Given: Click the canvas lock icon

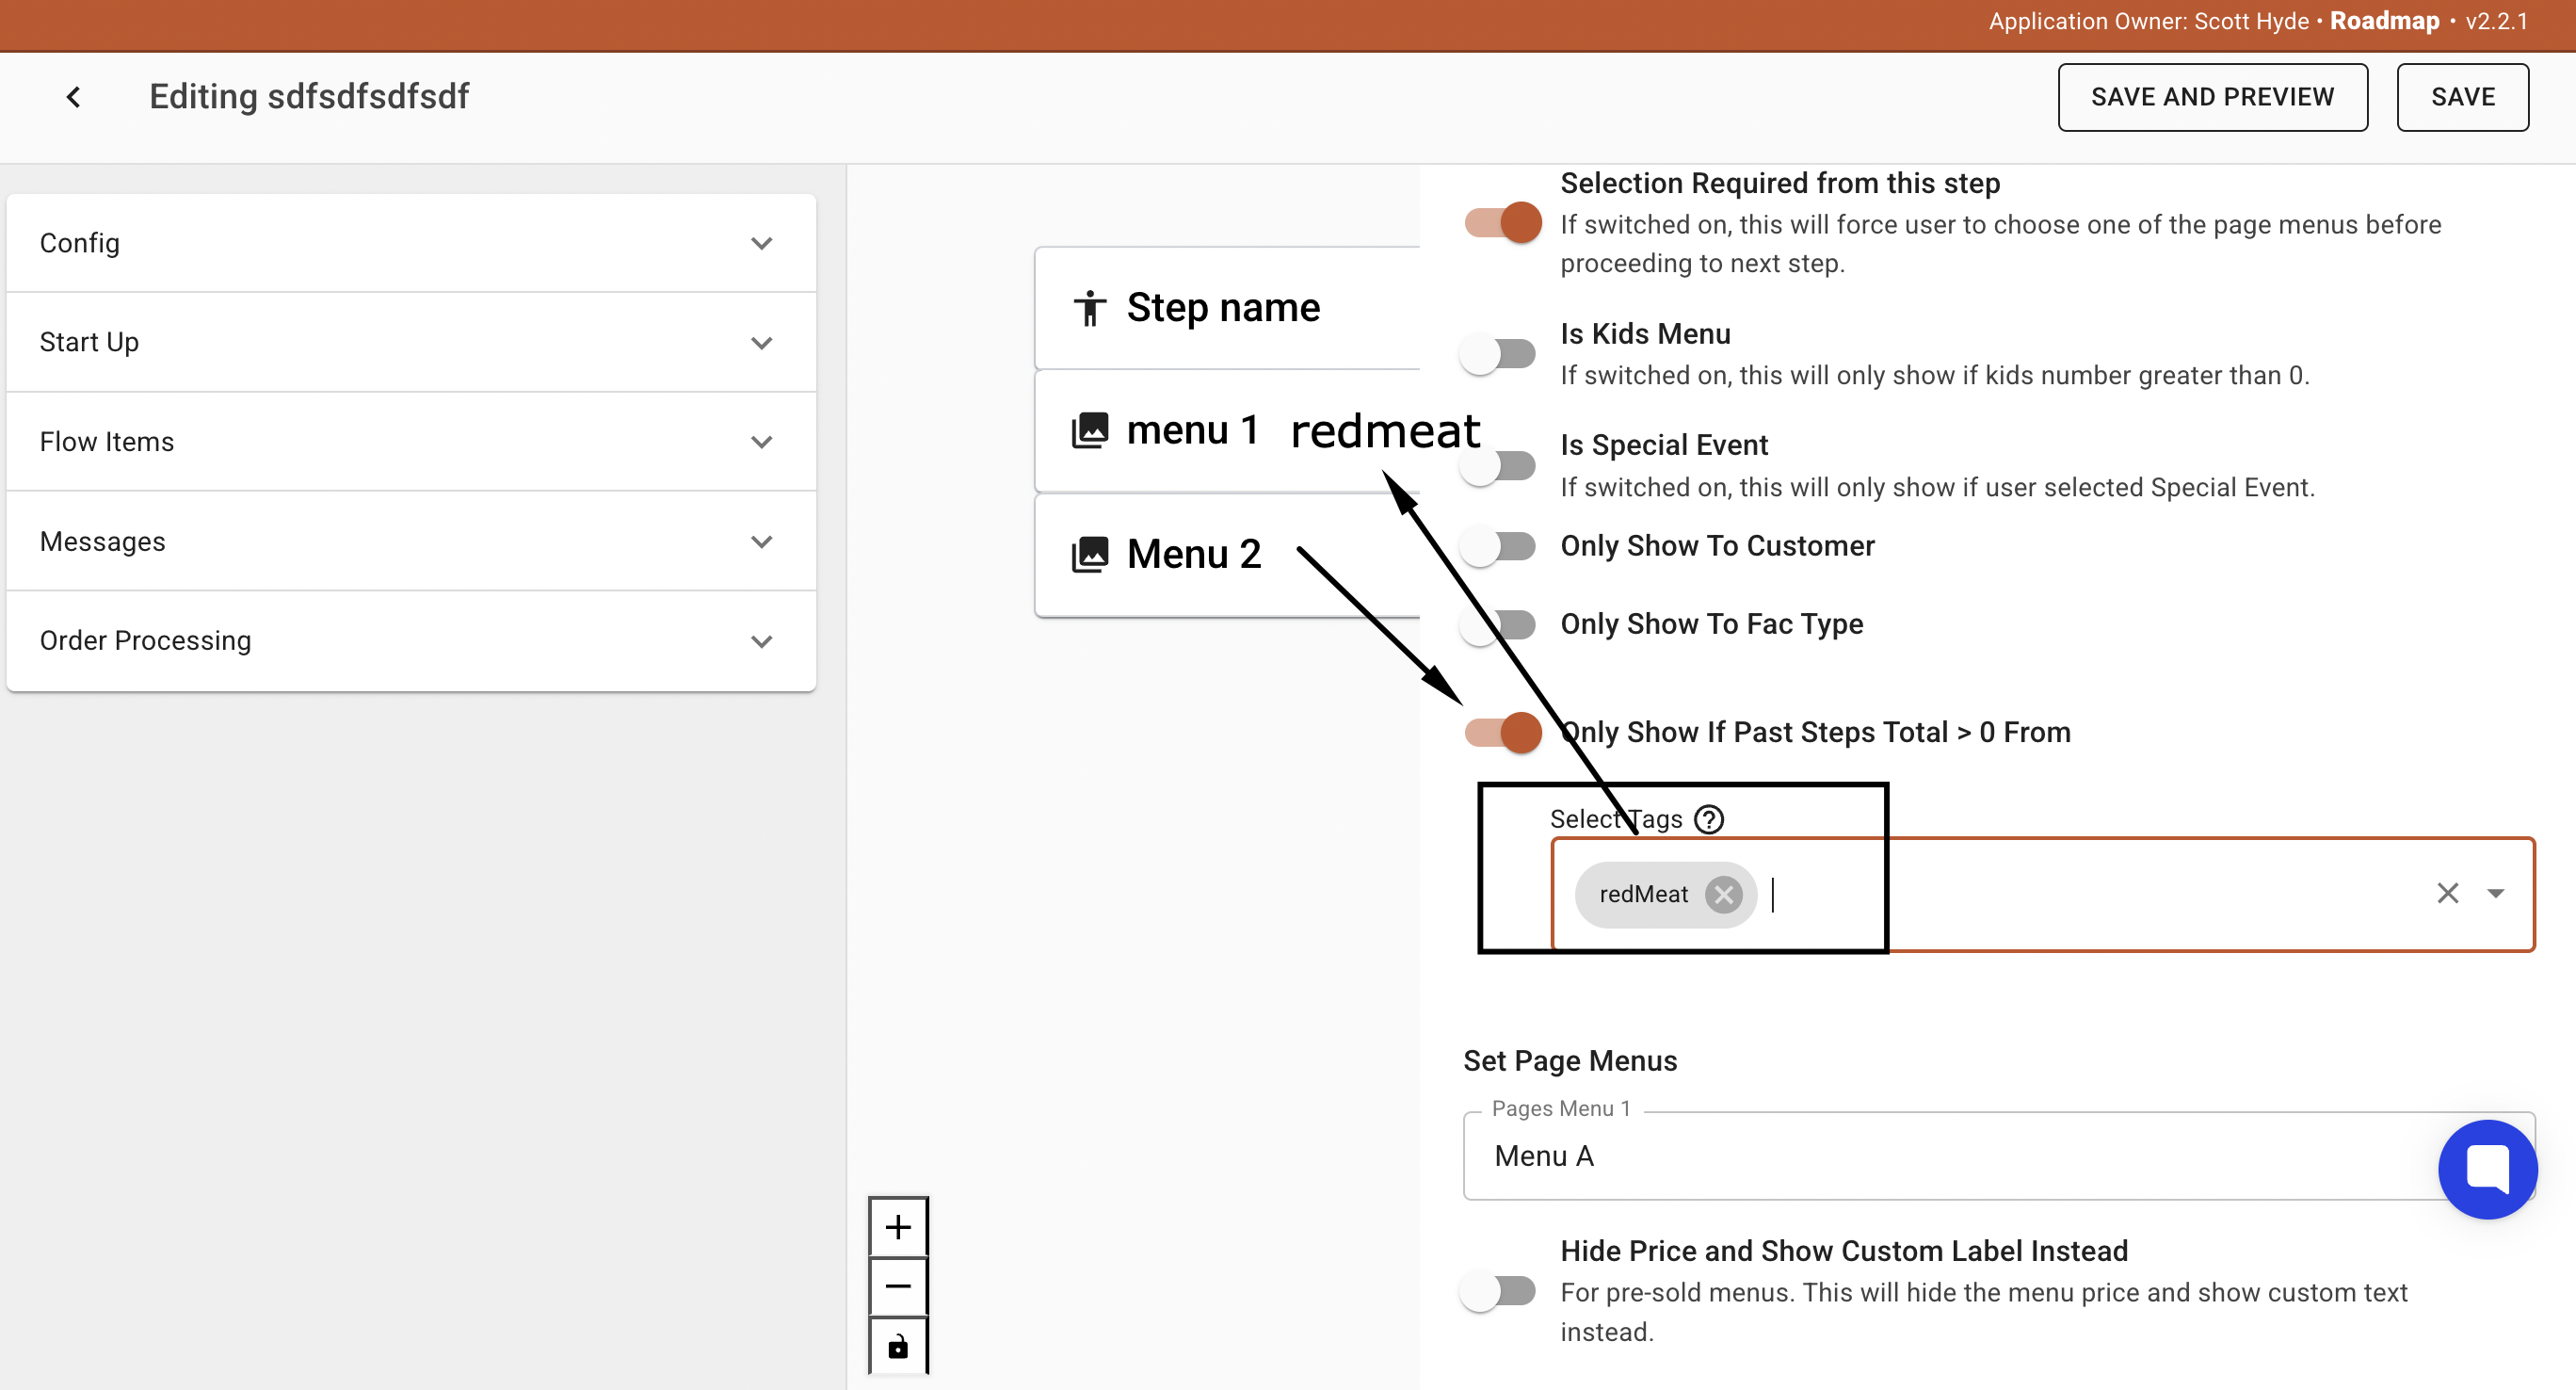Looking at the screenshot, I should click(897, 1346).
